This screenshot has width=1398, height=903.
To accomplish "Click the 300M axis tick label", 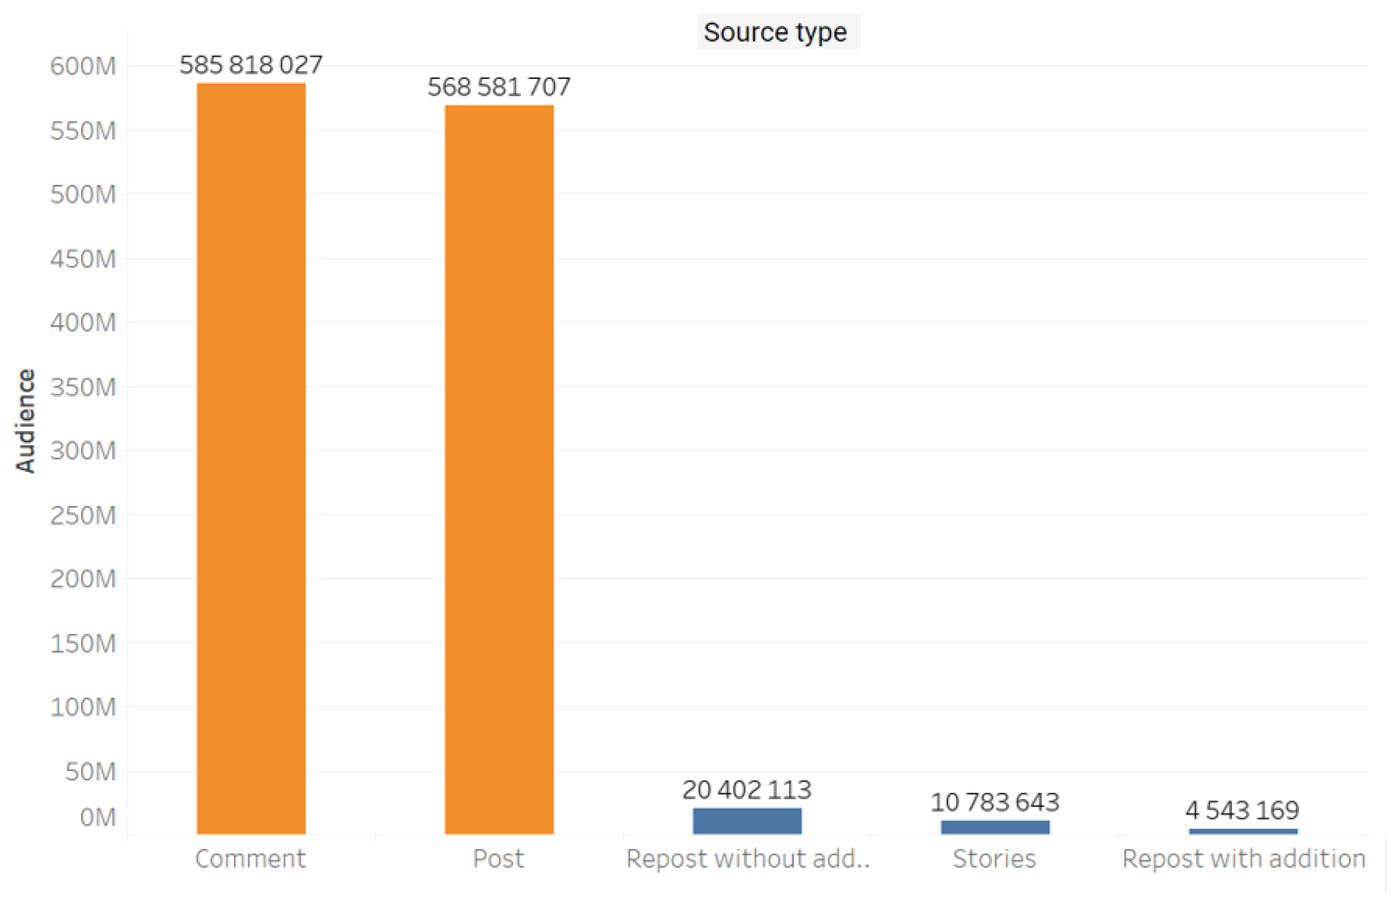I will (83, 451).
